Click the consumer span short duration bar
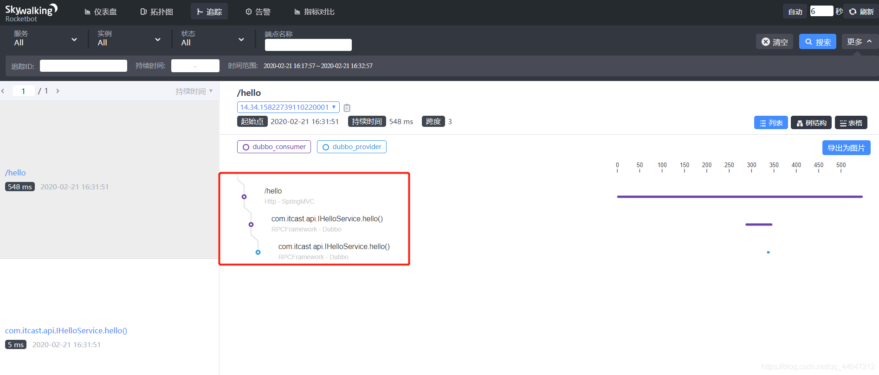 click(x=759, y=225)
